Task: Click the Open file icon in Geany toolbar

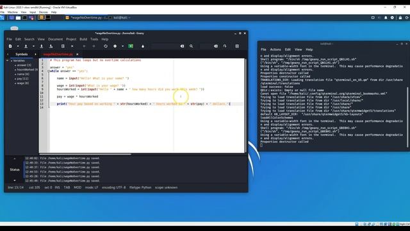Action: (26, 46)
